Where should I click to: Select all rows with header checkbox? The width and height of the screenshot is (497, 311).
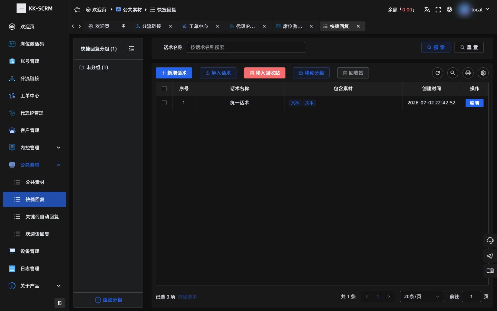[164, 89]
